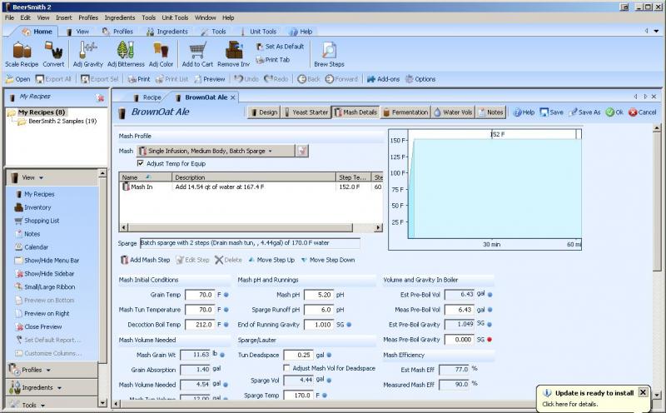This screenshot has width=666, height=413.
Task: Open the Adj Color tool
Action: pos(161,54)
